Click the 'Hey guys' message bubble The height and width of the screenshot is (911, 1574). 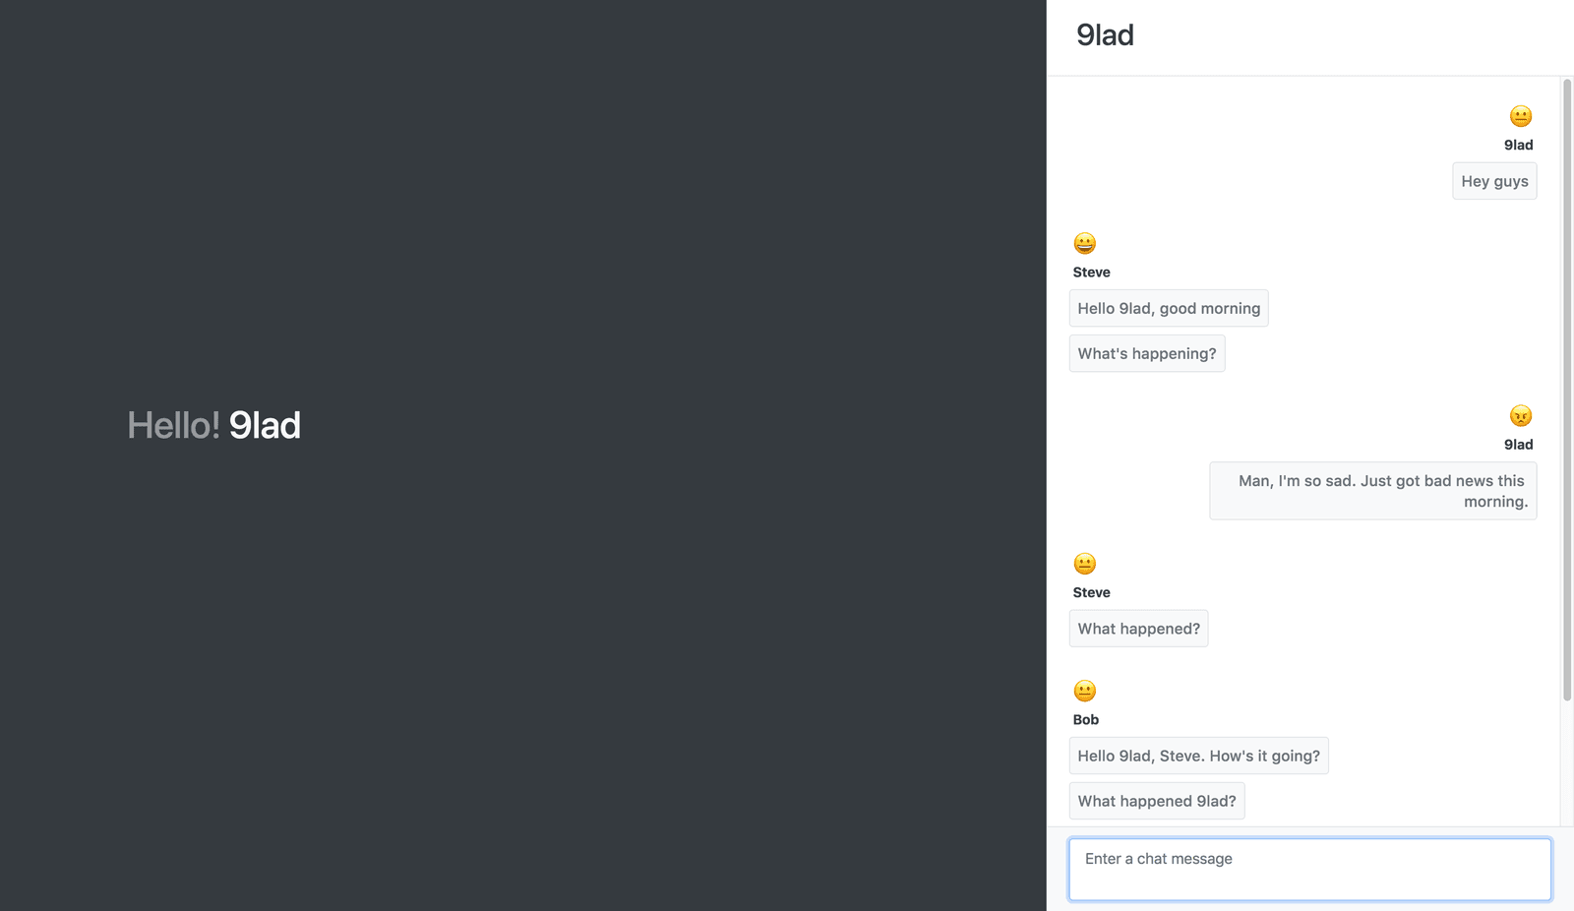(1494, 181)
